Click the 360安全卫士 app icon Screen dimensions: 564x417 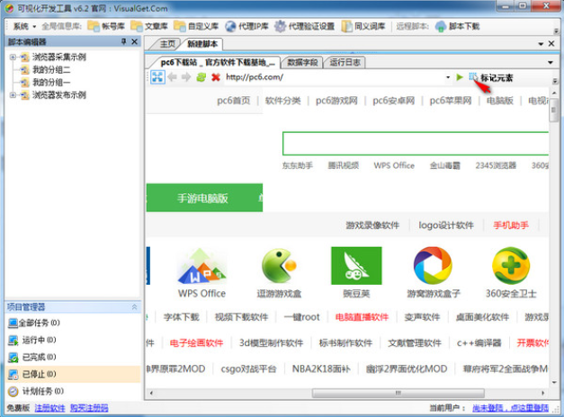tap(510, 265)
